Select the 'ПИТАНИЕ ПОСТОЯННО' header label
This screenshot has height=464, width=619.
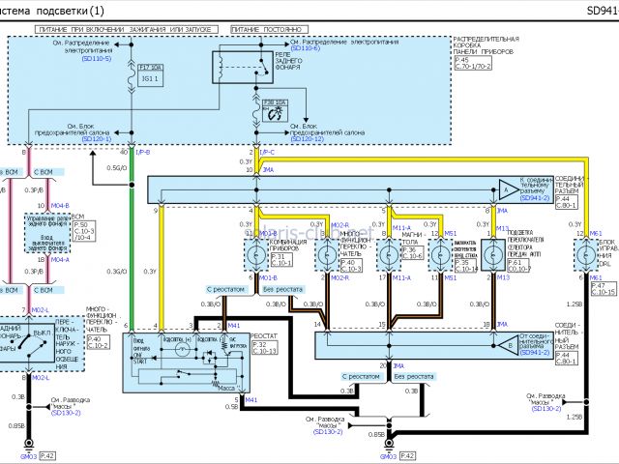pyautogui.click(x=275, y=31)
